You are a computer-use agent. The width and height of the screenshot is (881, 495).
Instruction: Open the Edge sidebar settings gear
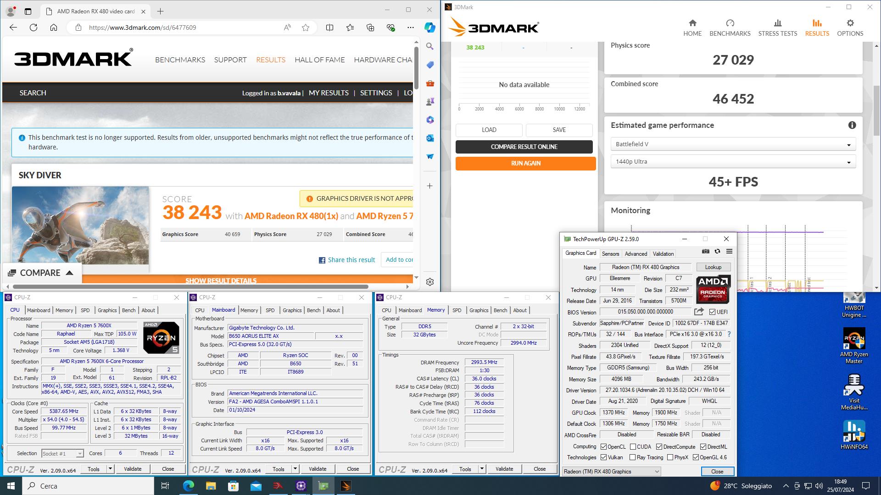pyautogui.click(x=430, y=282)
